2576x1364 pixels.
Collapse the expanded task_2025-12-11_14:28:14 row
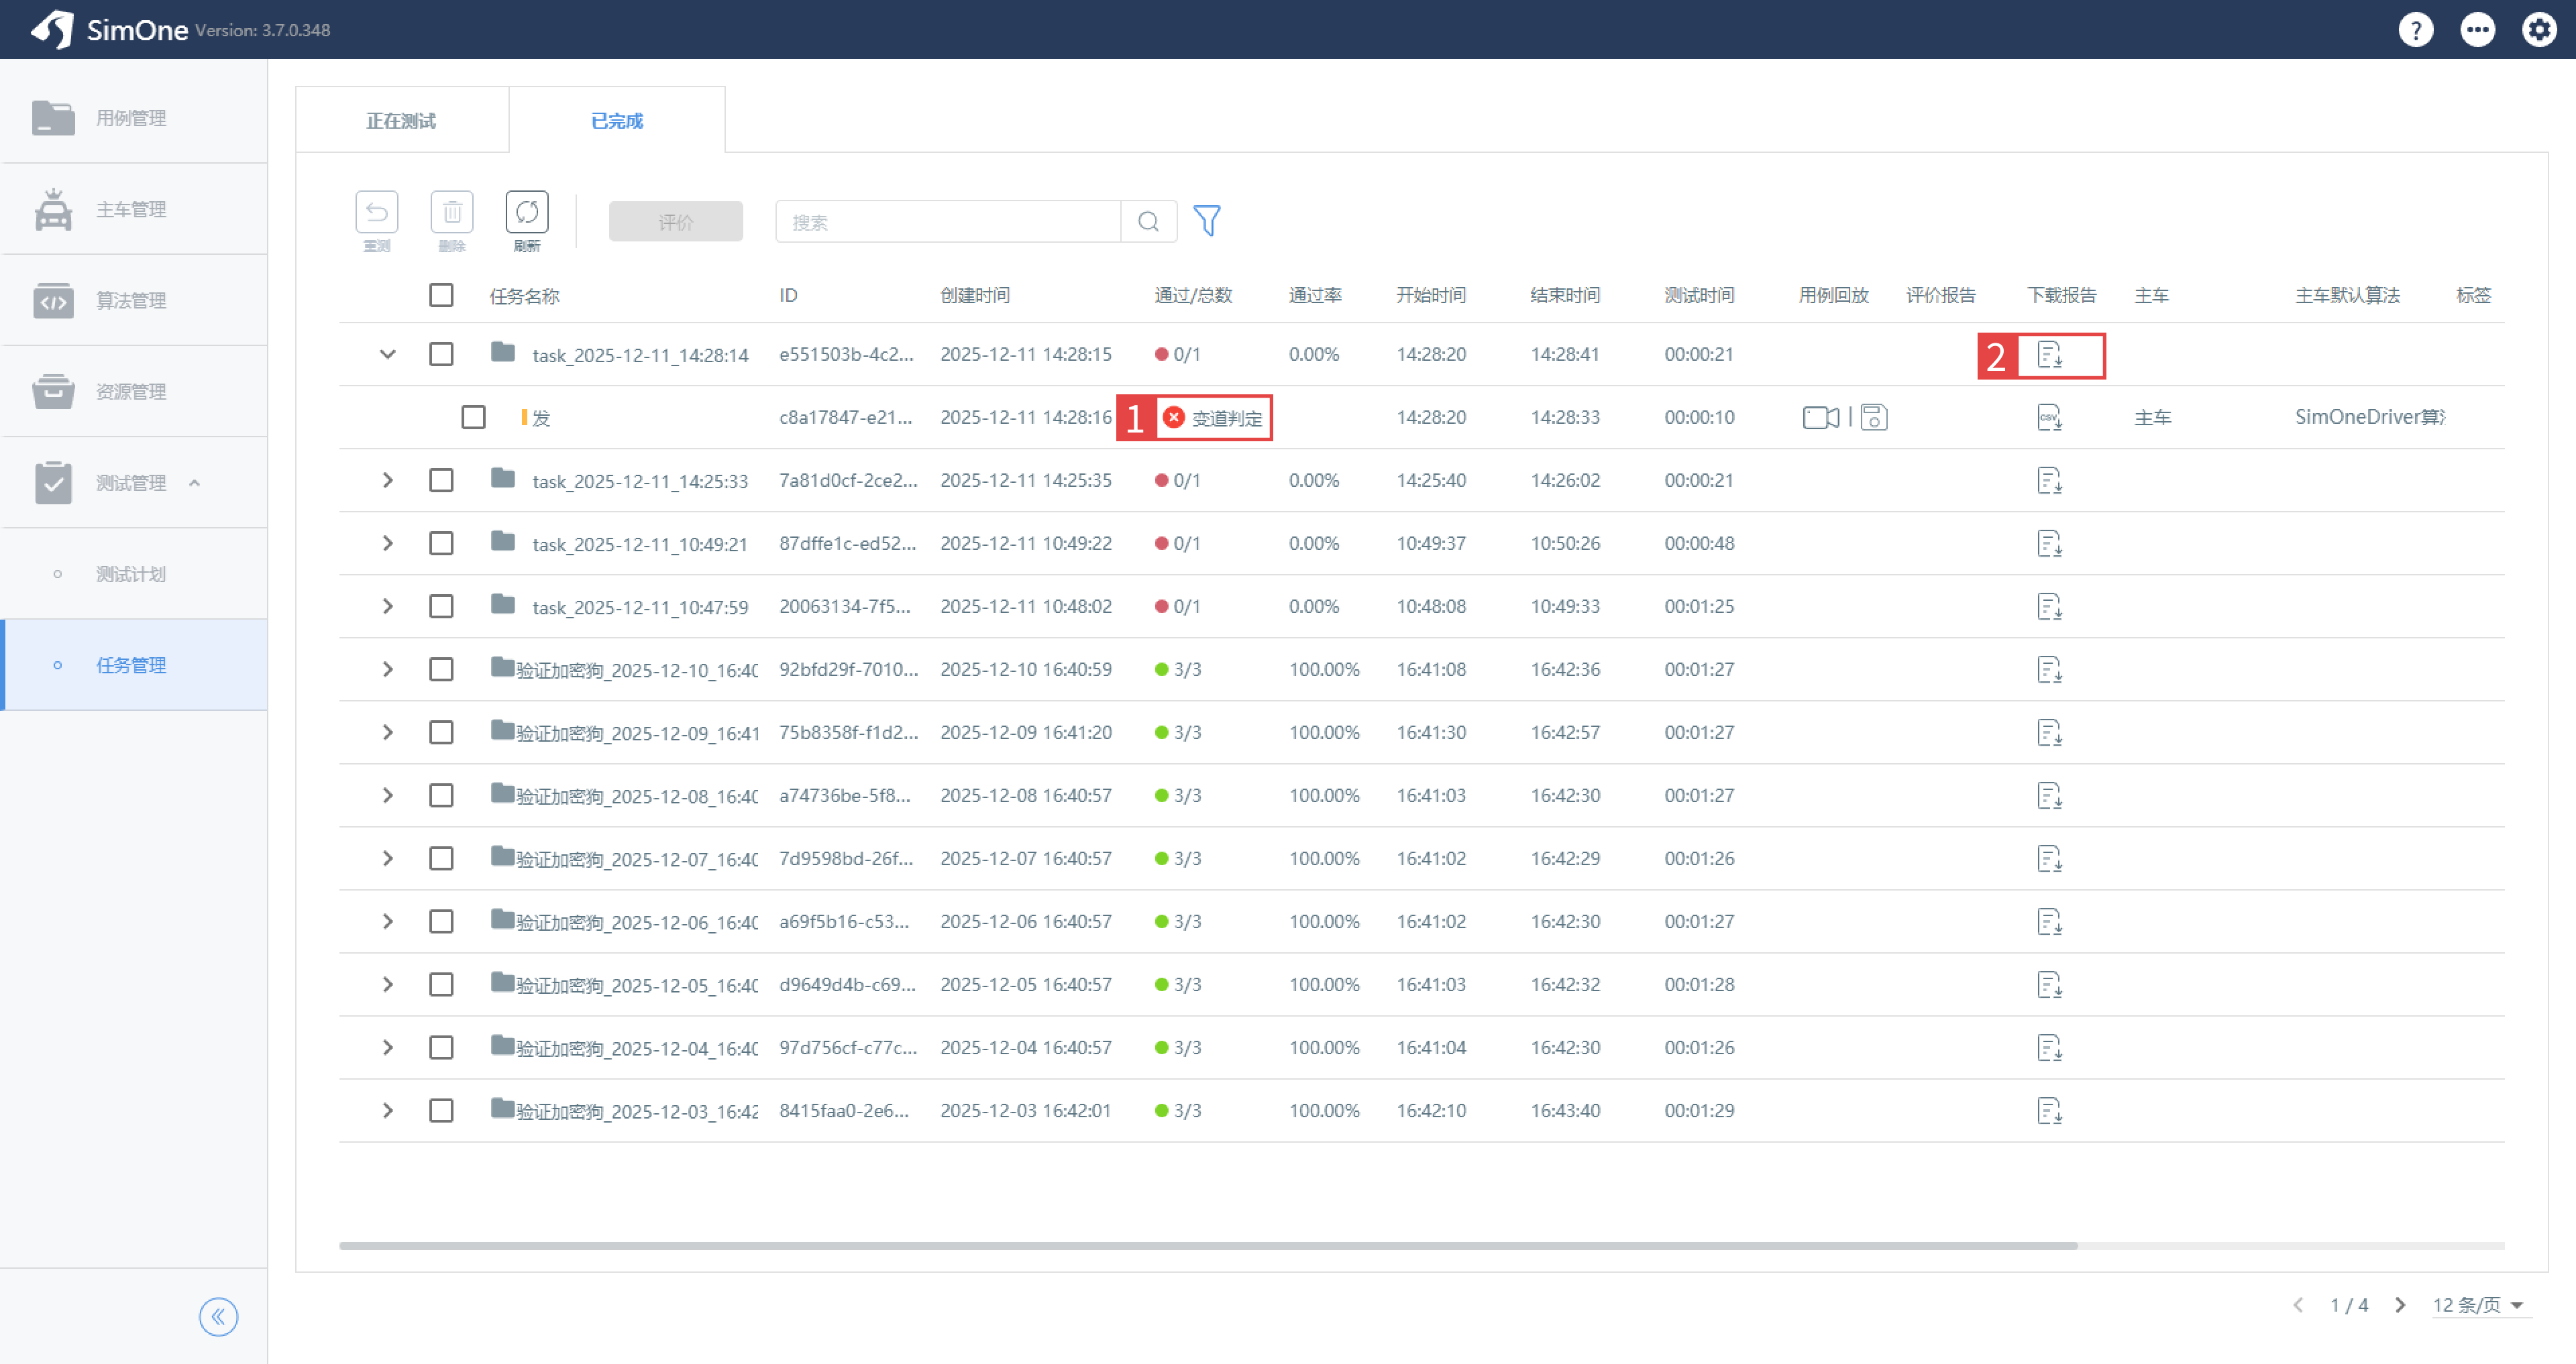tap(388, 354)
